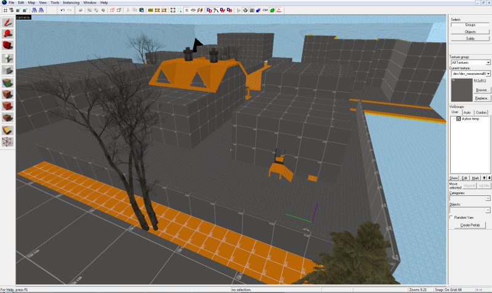The height and width of the screenshot is (293, 492).
Task: Select the Selection tool (red arrow)
Action: point(7,22)
